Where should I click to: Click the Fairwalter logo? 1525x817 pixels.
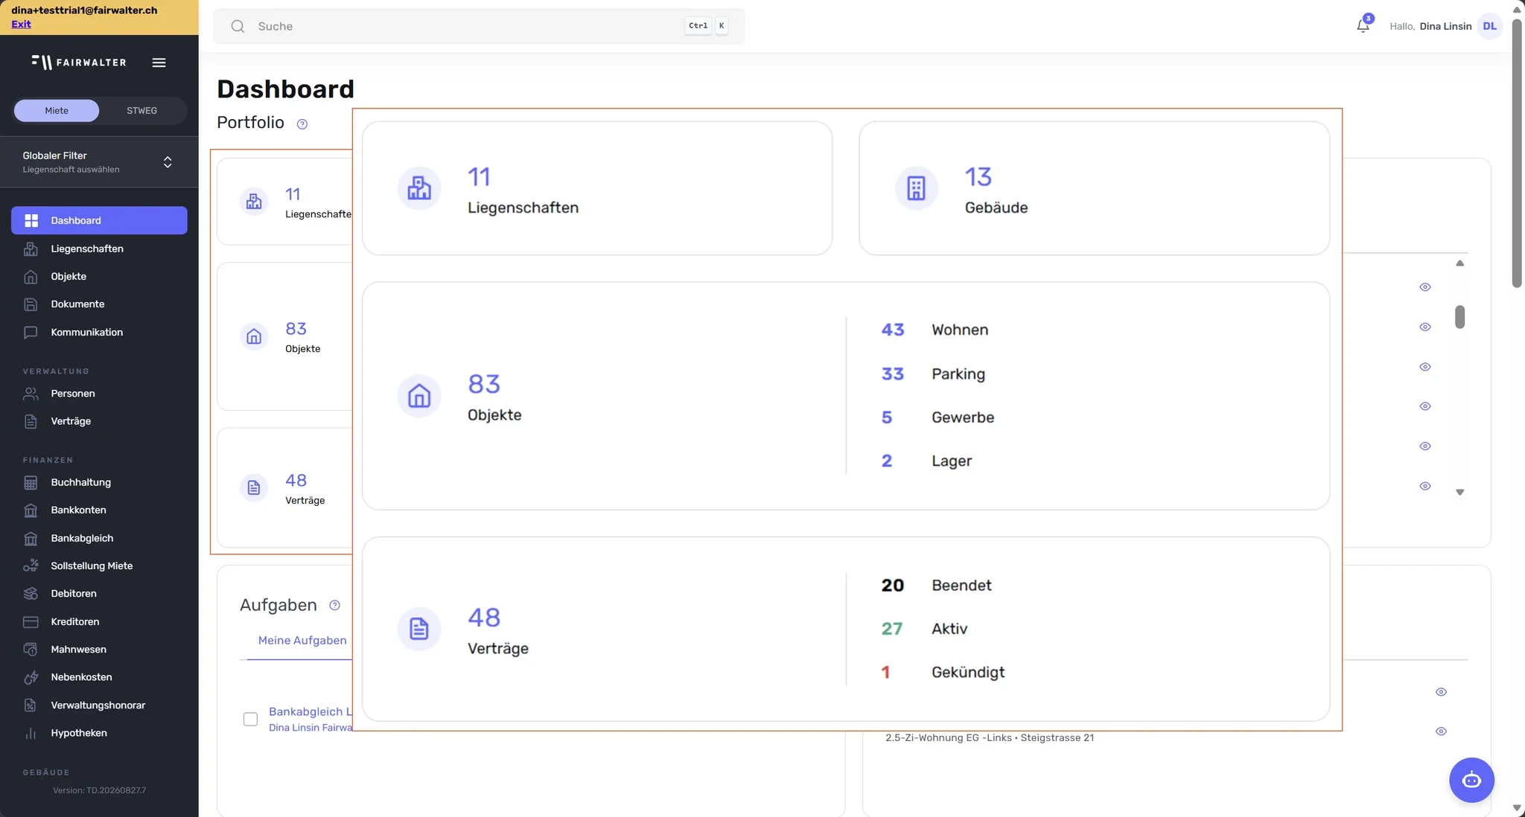pyautogui.click(x=79, y=63)
